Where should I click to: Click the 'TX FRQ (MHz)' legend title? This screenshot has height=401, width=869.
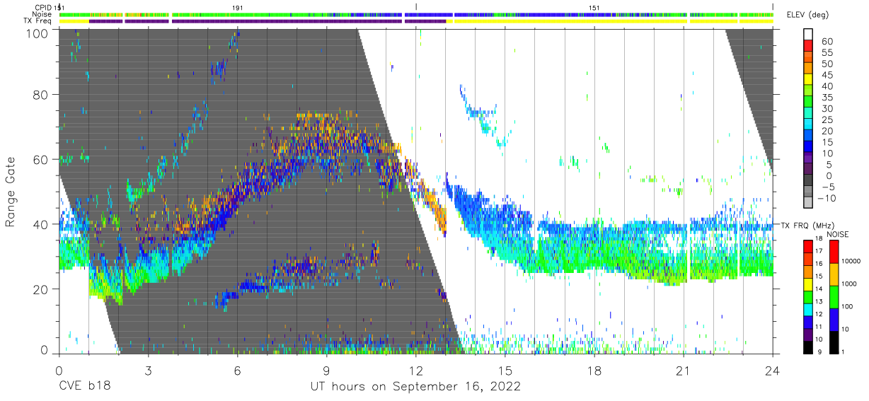807,225
